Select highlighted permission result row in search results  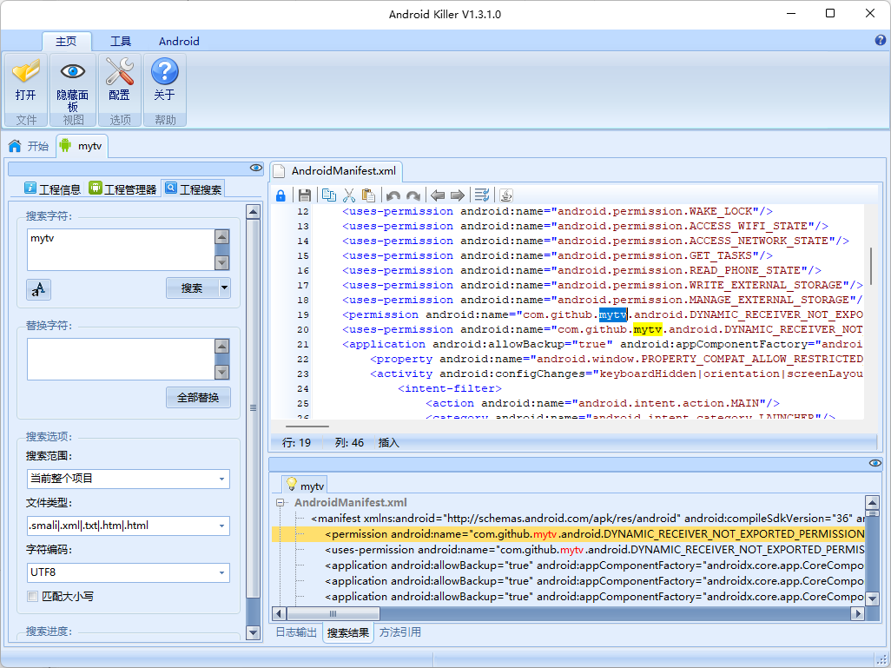pyautogui.click(x=568, y=534)
